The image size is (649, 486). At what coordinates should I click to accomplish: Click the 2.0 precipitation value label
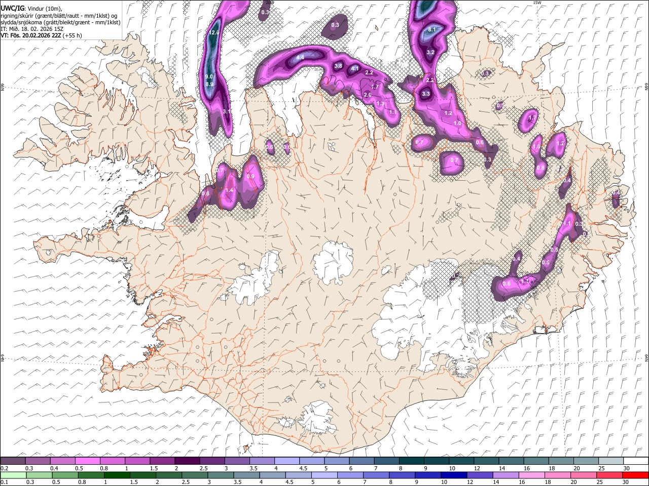[368, 95]
